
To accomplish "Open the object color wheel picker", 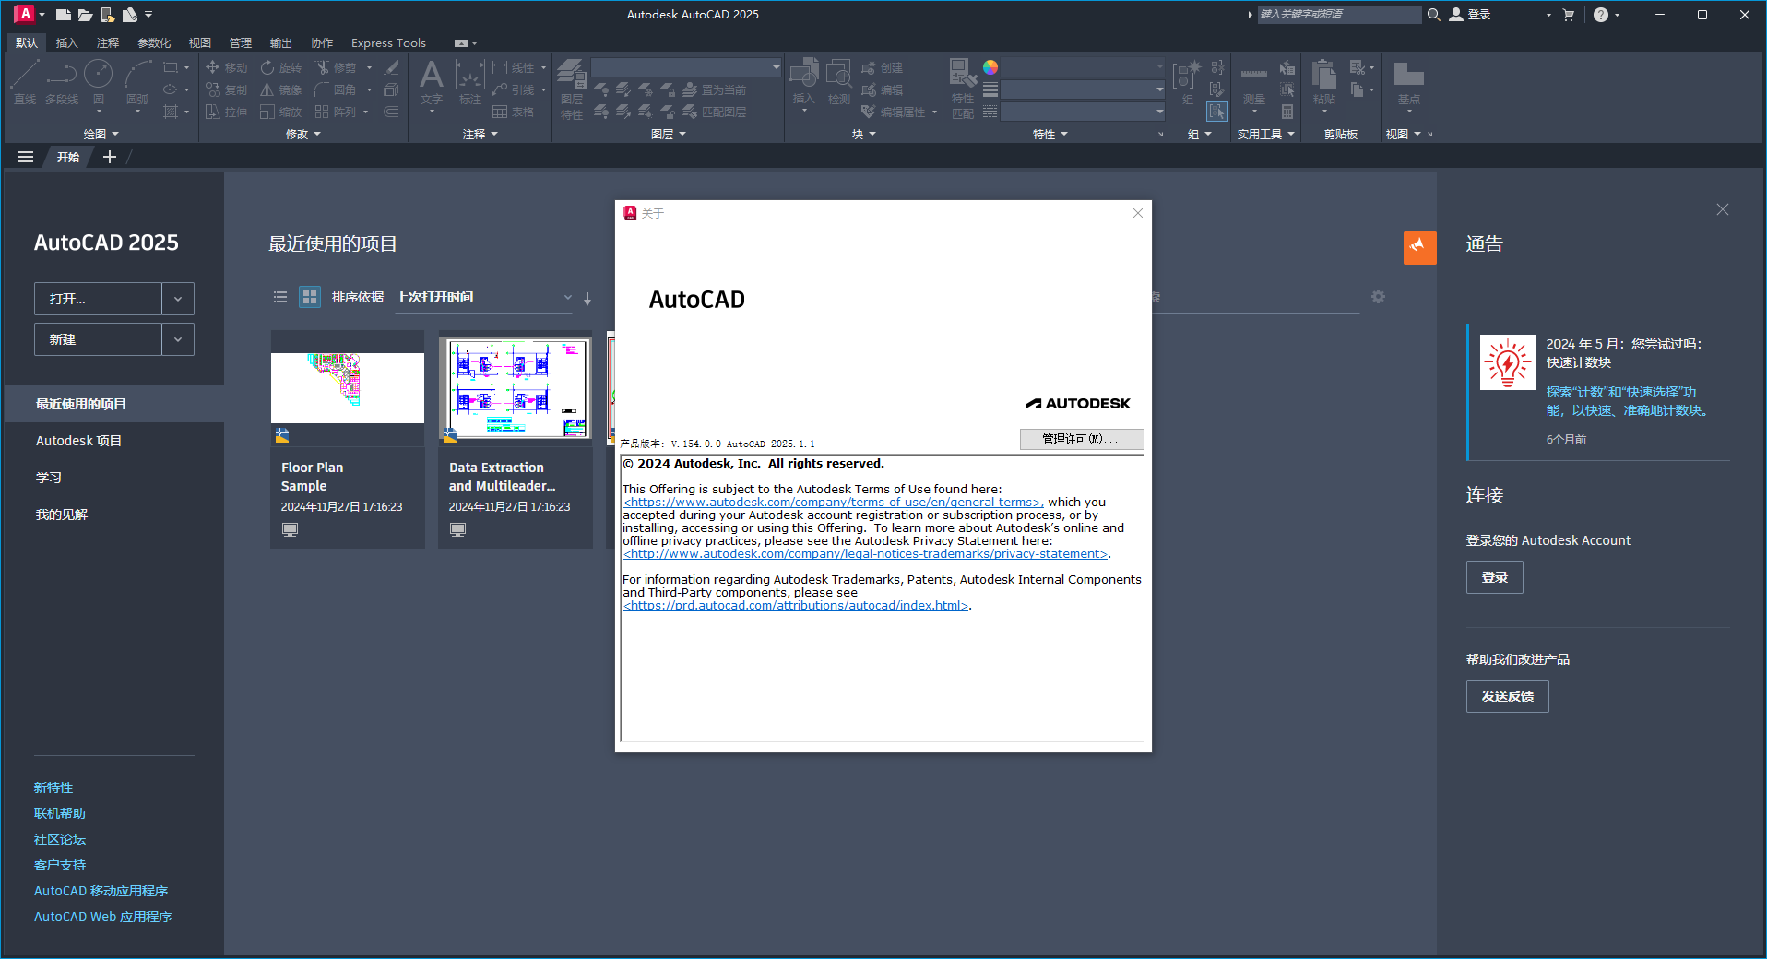I will [990, 66].
